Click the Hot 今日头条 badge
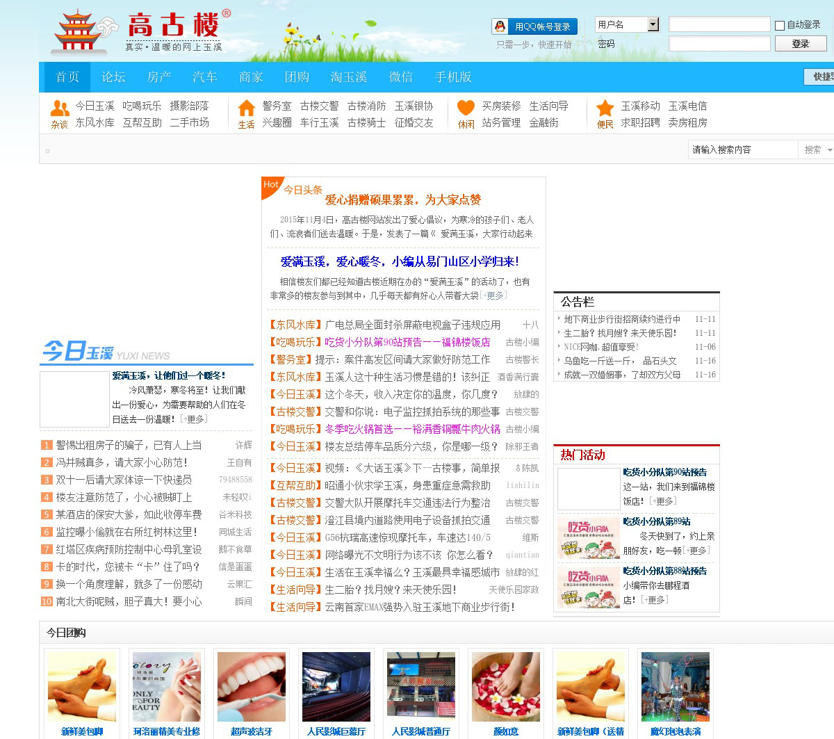Screen dimensions: 834x739 292,188
